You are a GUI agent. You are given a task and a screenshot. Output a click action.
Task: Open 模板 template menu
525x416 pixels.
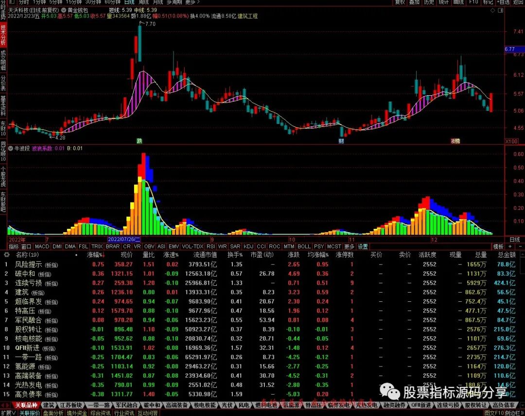click(x=498, y=246)
